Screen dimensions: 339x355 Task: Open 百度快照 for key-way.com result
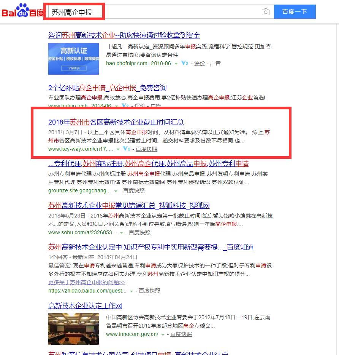coord(146,149)
